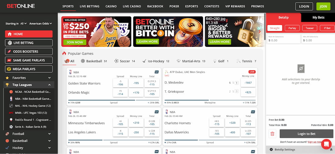Select Parlay bet type

[x=292, y=28]
